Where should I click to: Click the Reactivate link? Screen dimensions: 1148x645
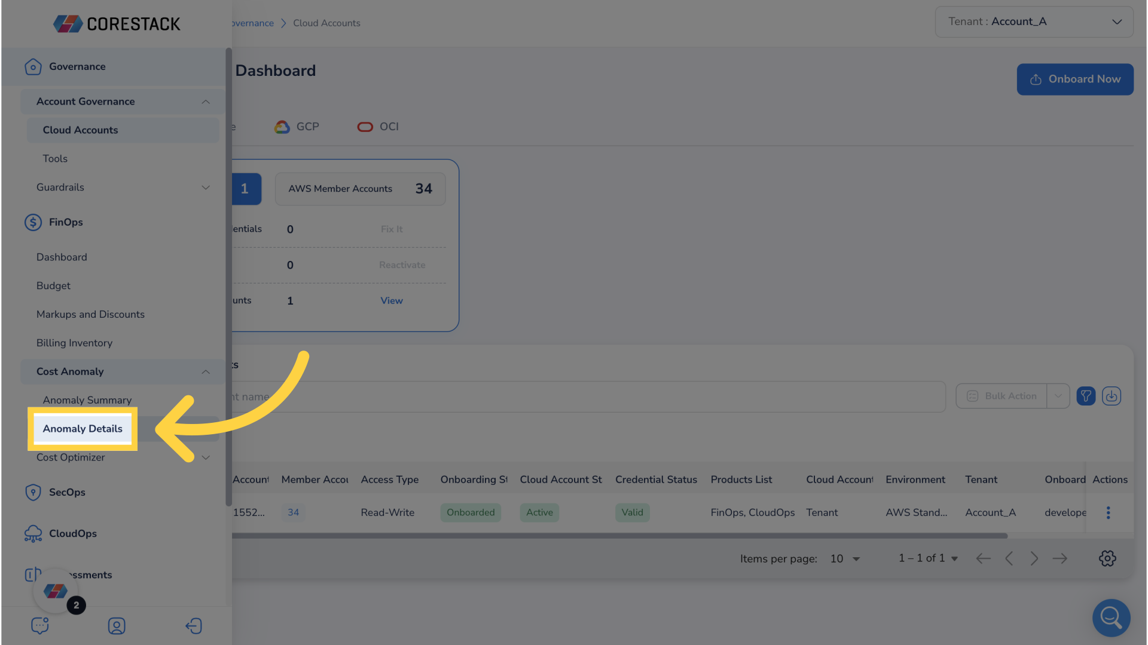402,265
